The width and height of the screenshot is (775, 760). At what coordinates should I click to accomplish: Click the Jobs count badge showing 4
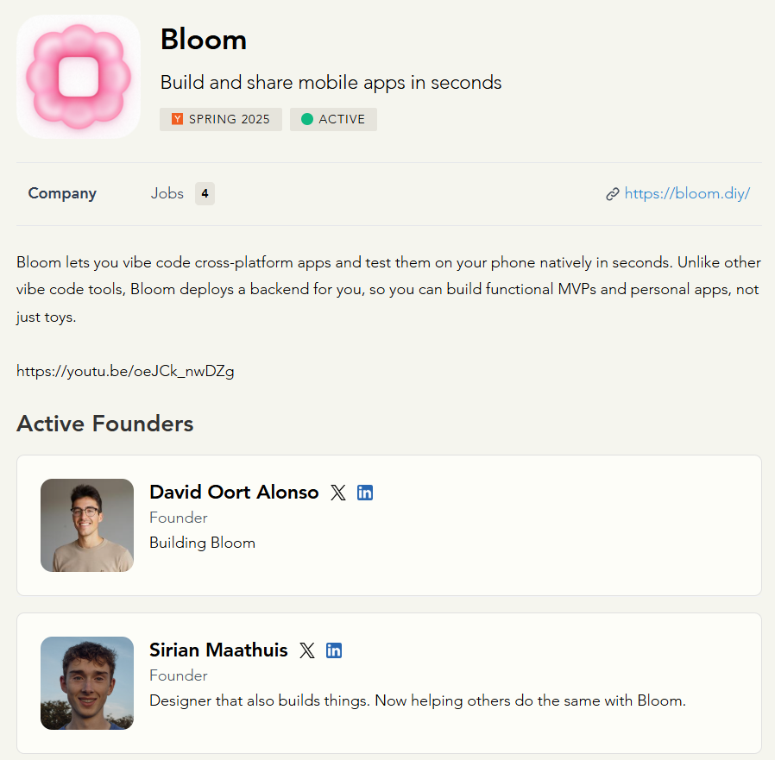(x=205, y=193)
